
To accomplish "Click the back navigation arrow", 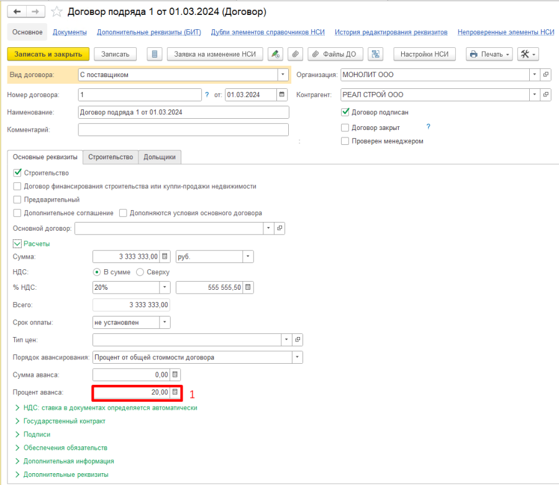I will [x=17, y=12].
